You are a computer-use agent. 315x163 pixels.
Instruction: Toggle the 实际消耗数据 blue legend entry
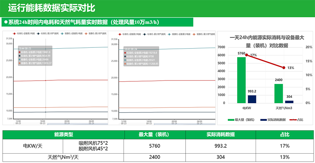pyautogui.click(x=273, y=120)
